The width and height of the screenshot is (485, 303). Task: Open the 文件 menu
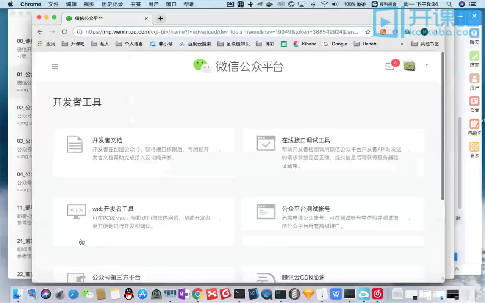pos(53,4)
